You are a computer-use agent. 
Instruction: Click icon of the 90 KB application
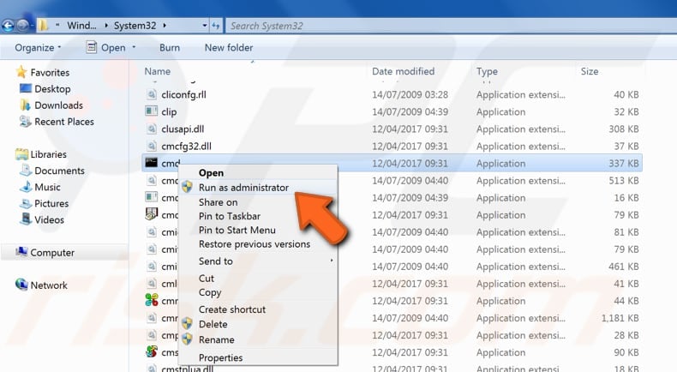pyautogui.click(x=152, y=351)
